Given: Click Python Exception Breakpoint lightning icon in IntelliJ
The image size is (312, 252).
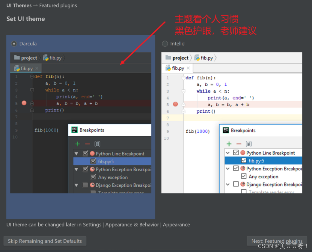Looking at the screenshot, I should pos(243,168).
